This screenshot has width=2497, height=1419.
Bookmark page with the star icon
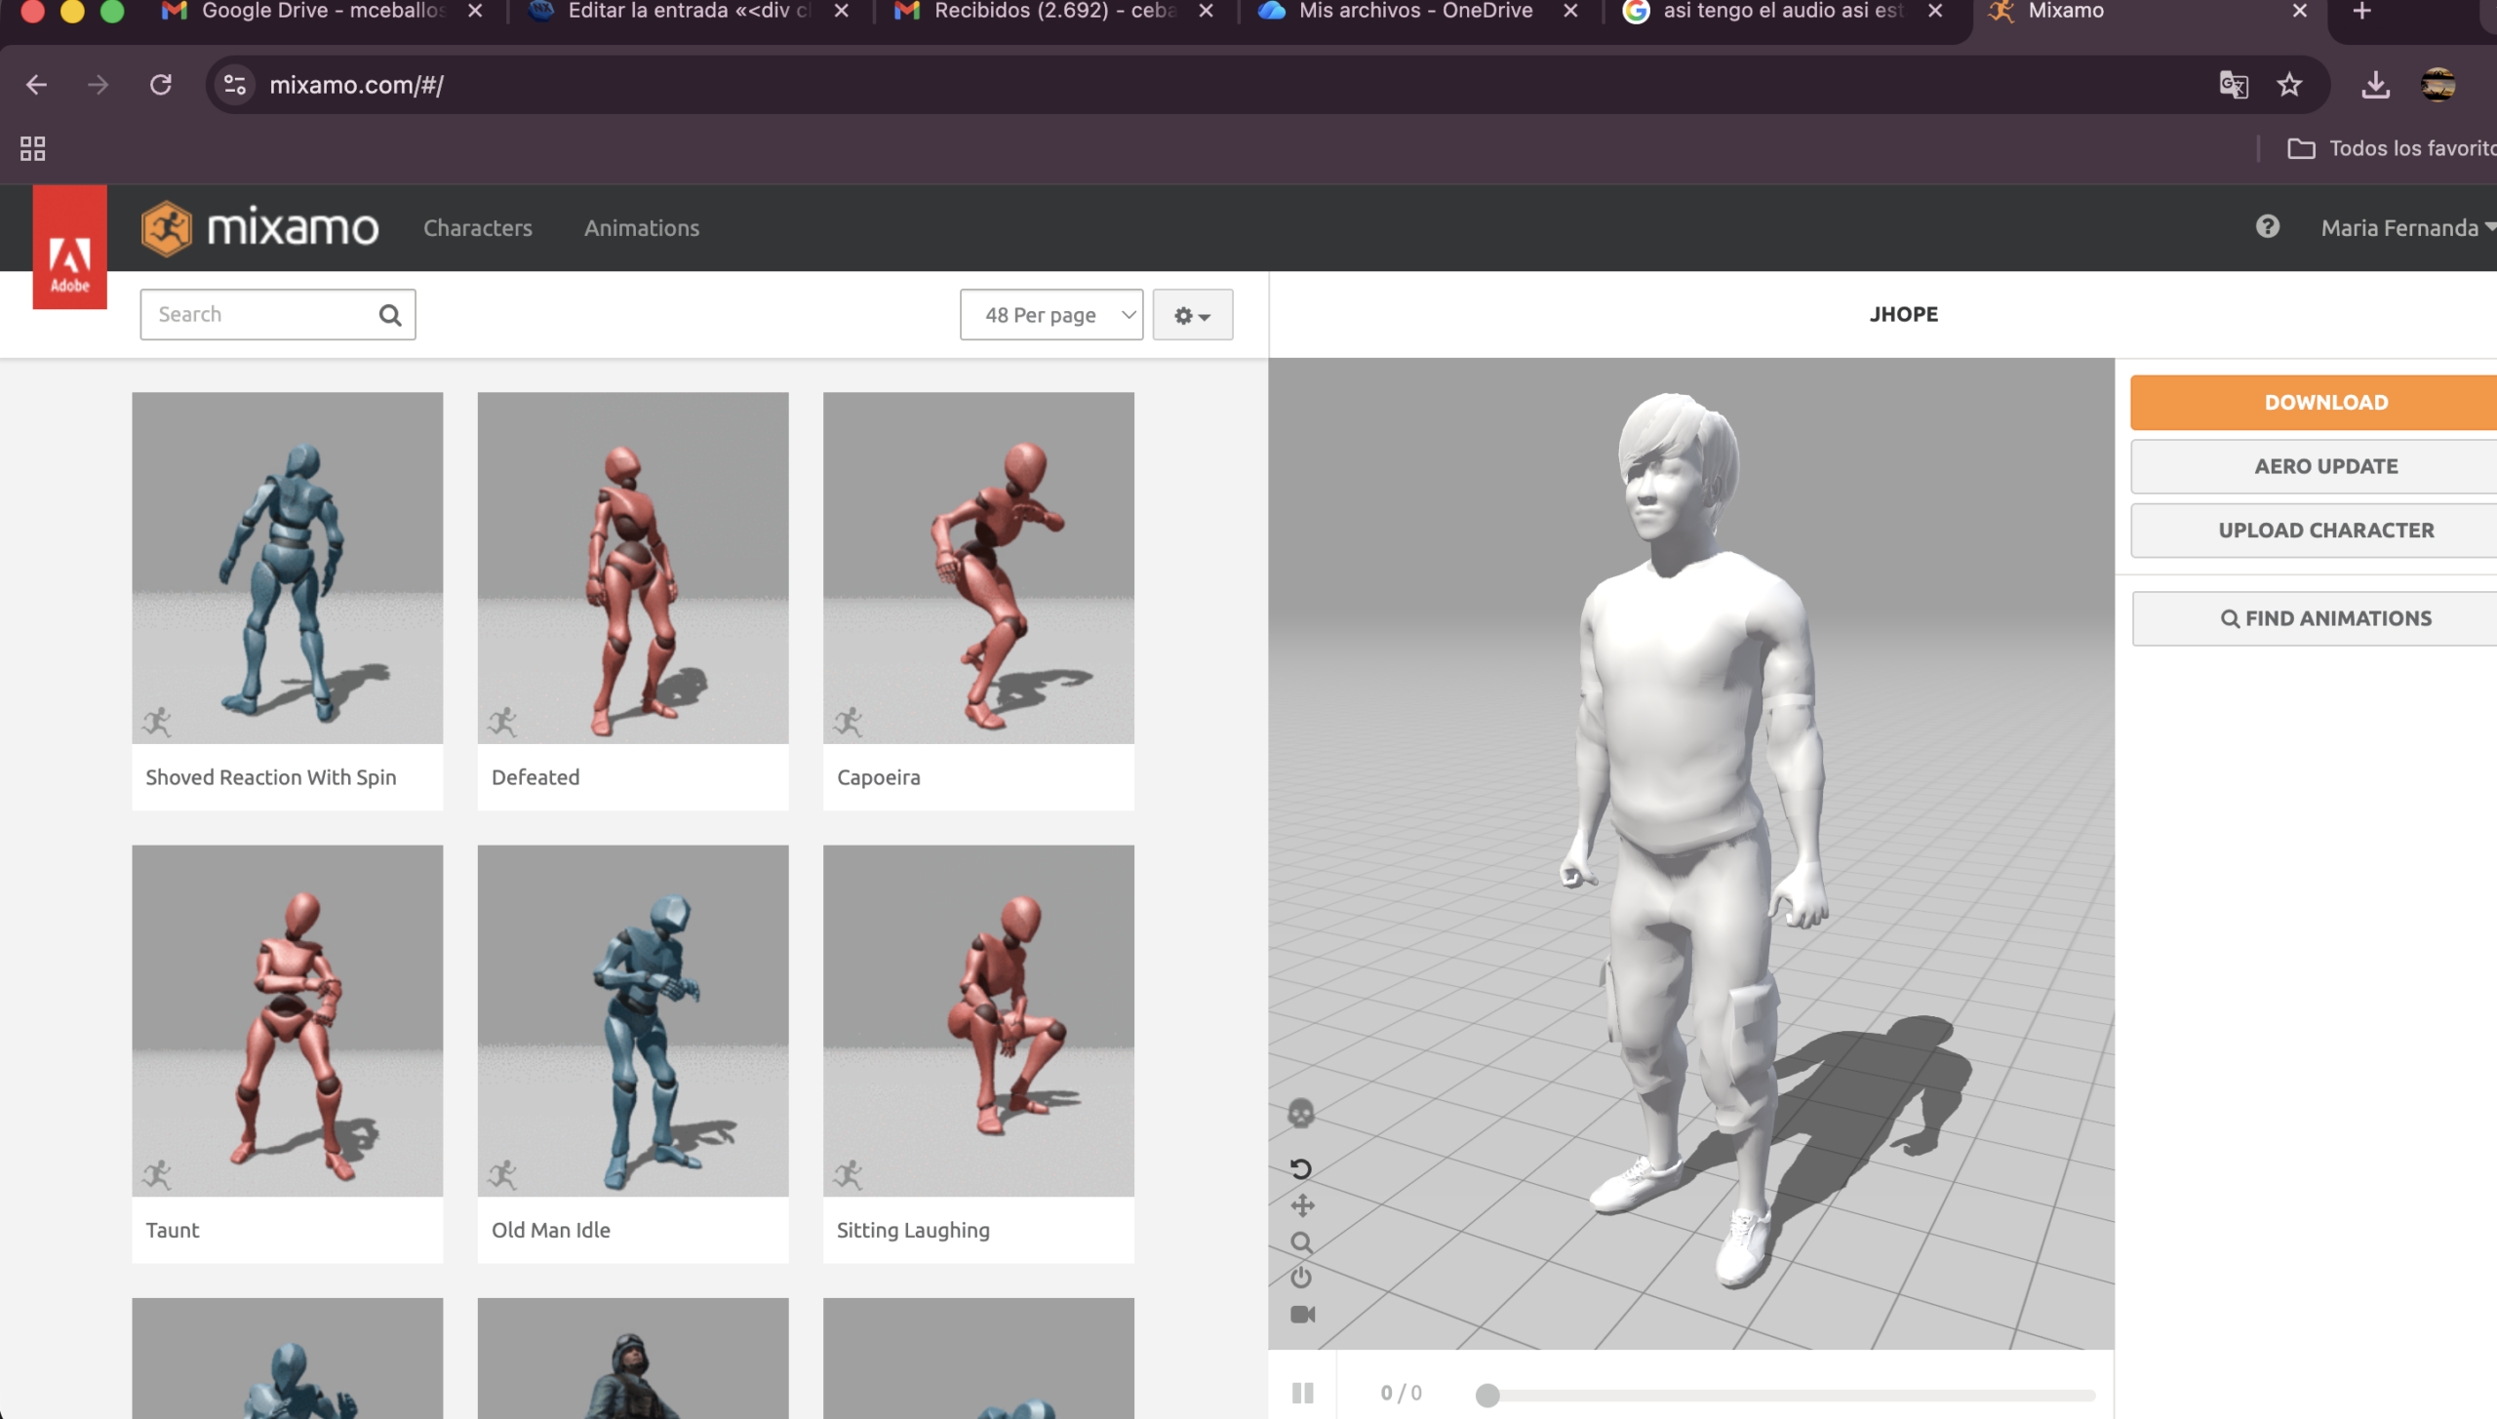coord(2288,85)
